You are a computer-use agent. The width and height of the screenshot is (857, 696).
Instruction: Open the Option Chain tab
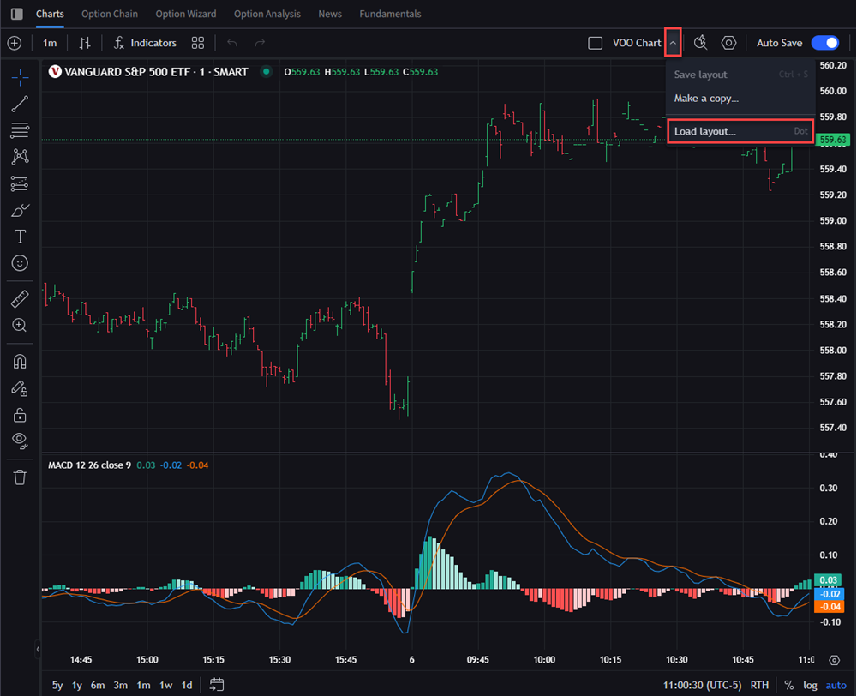[110, 14]
